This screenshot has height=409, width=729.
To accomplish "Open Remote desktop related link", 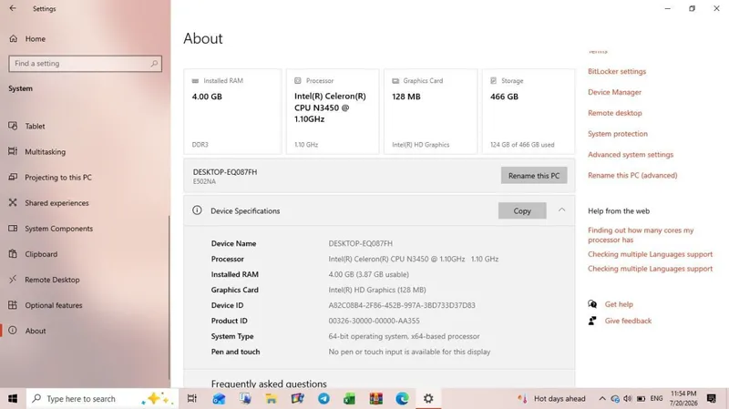I will 614,113.
